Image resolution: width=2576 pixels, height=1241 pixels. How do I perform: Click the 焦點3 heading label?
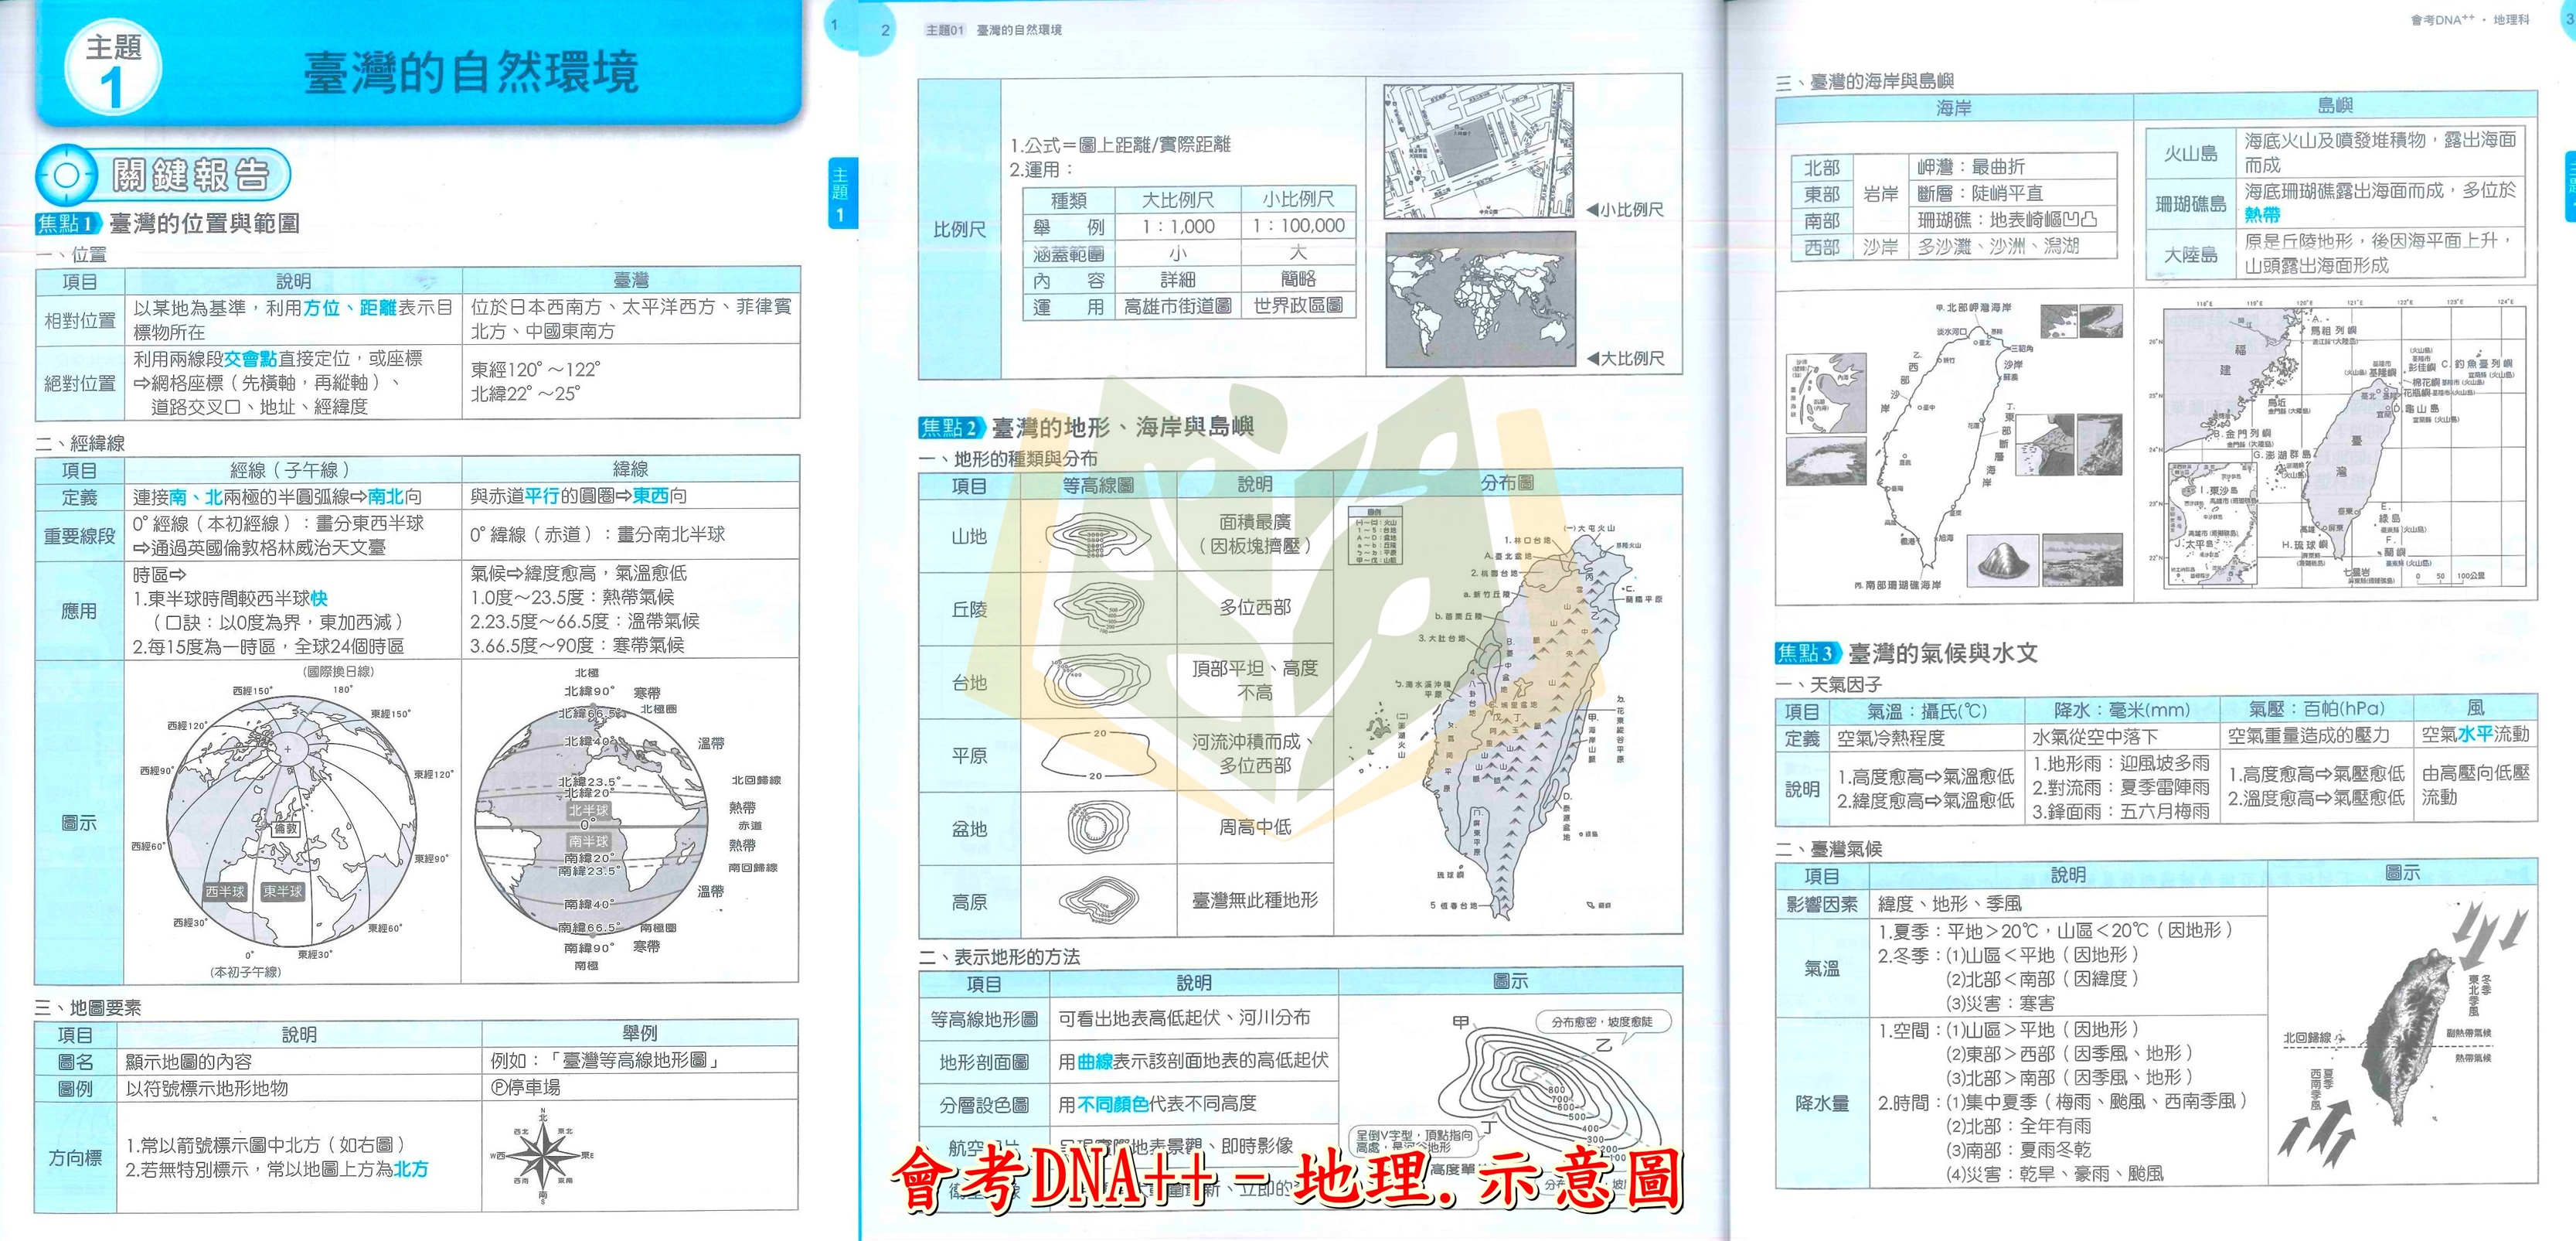tap(1806, 653)
